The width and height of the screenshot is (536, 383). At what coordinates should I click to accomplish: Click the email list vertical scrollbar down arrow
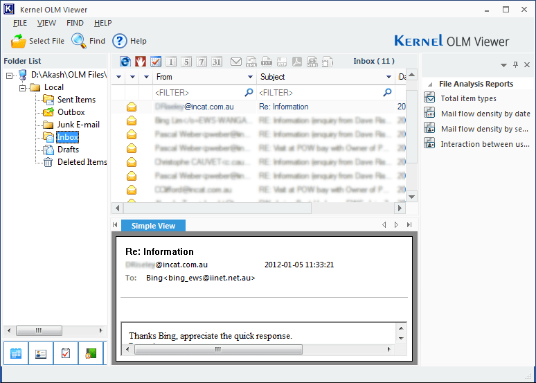click(411, 197)
